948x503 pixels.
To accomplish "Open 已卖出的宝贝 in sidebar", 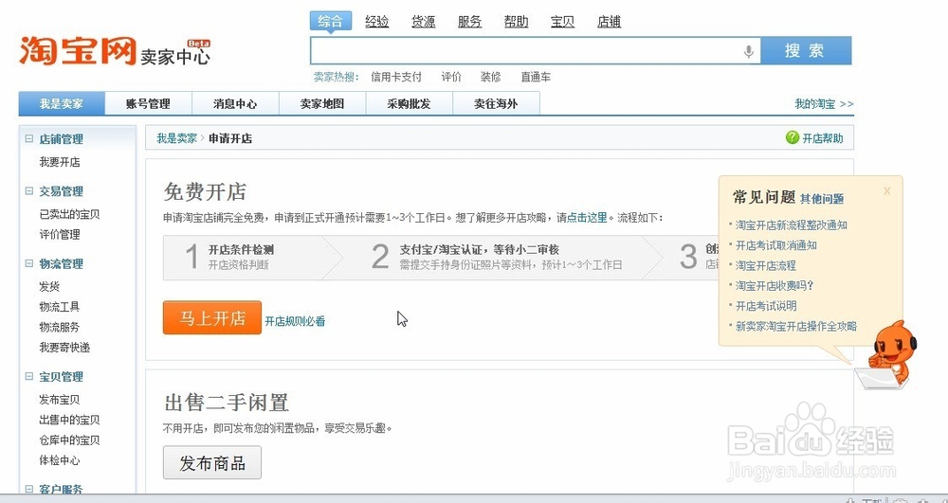I will coord(69,214).
